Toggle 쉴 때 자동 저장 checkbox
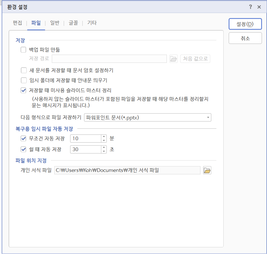Image resolution: width=267 pixels, height=254 pixels. (23, 149)
